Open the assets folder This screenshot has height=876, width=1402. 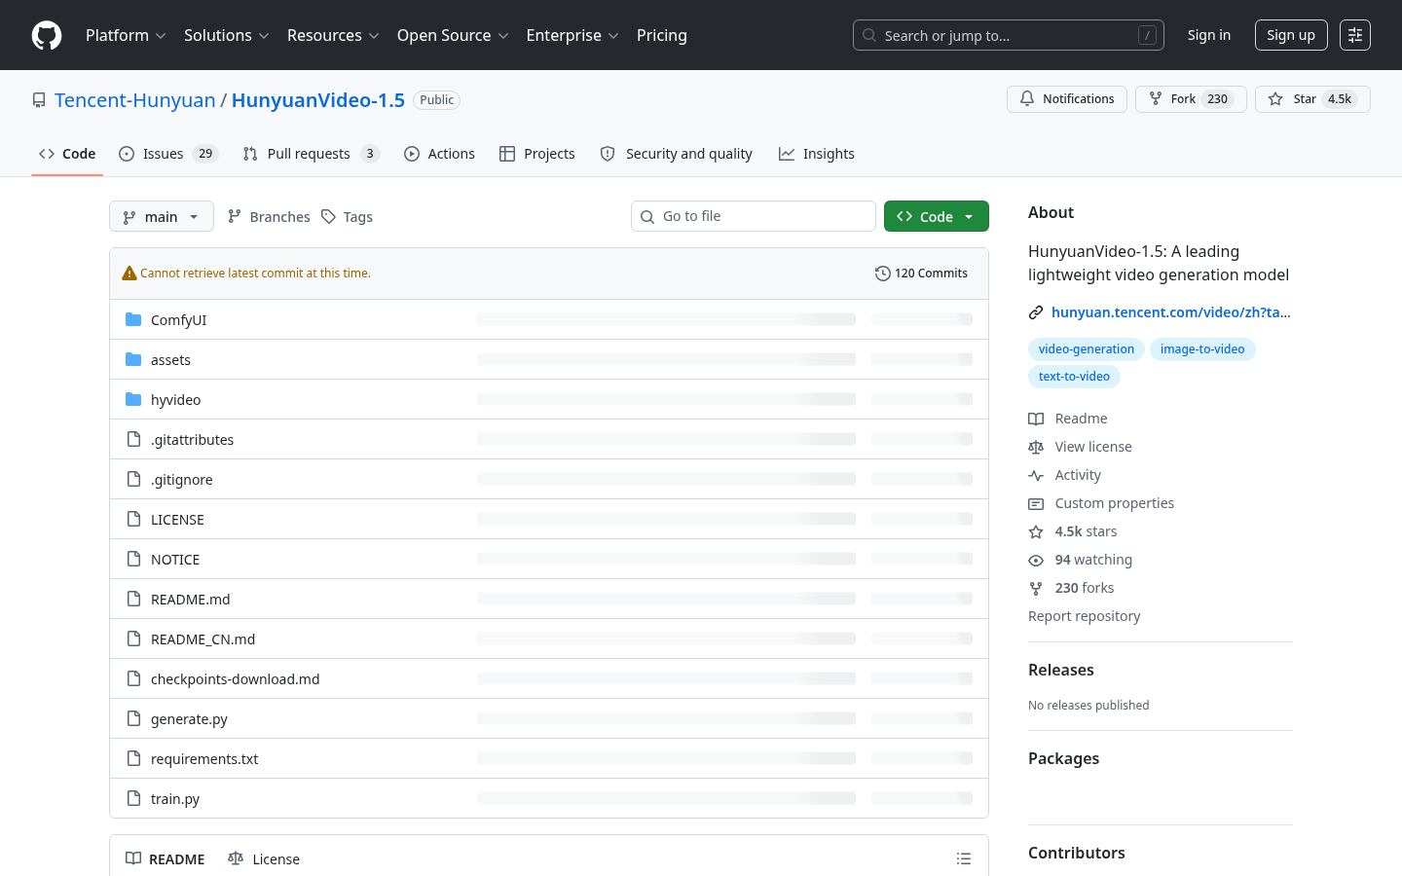(x=170, y=360)
